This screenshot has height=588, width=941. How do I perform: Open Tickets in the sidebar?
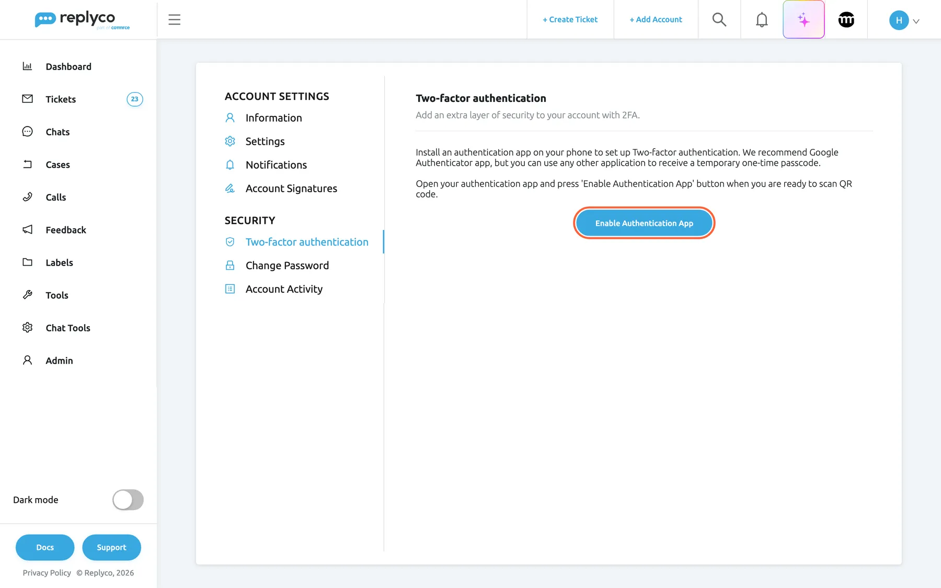click(61, 99)
